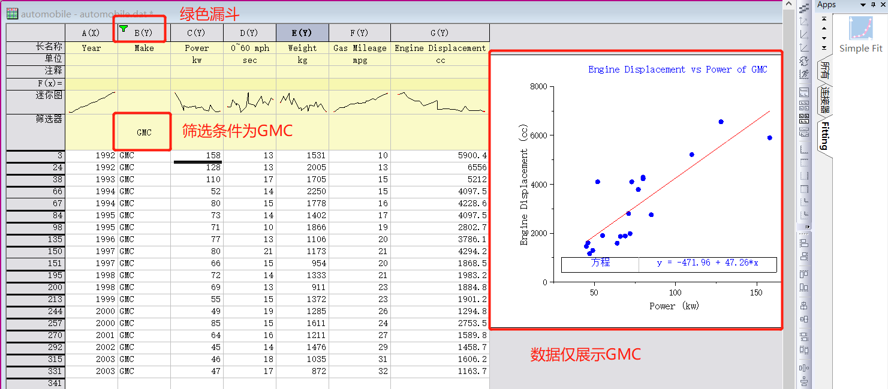Select column header D(Y)
Screen dimensions: 888x389
(x=249, y=33)
